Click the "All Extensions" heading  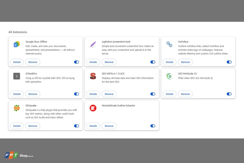18,32
